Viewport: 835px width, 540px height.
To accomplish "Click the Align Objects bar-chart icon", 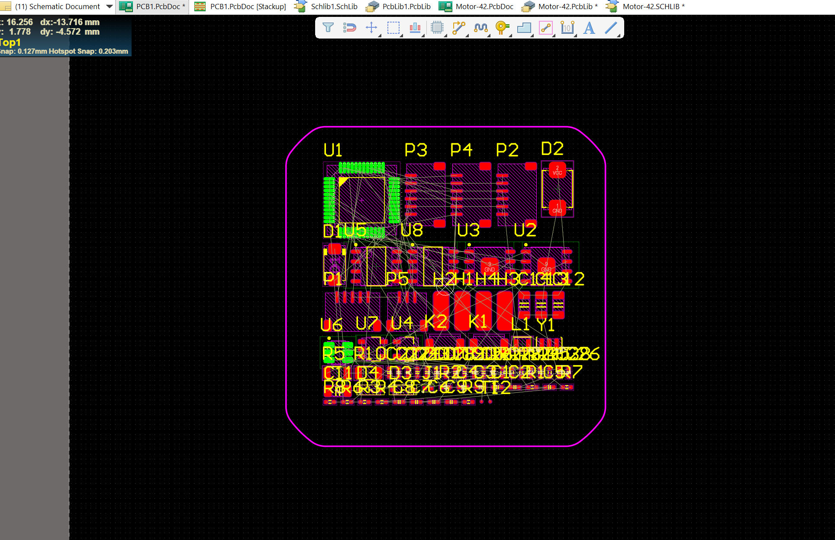I will point(415,28).
